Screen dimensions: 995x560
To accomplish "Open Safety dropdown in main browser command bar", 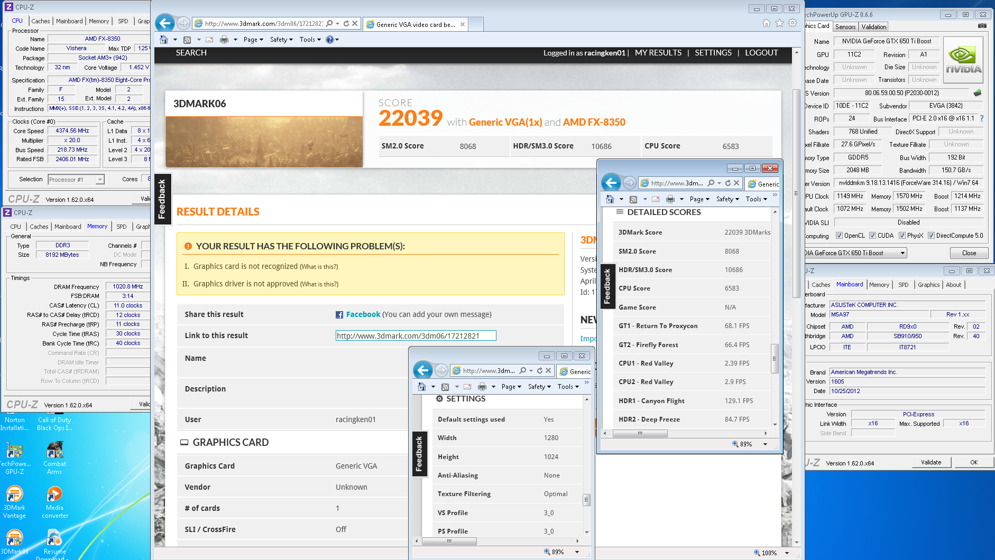I will [x=281, y=40].
